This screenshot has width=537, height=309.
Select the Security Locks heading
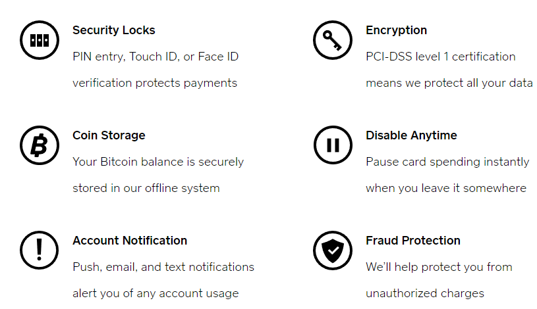[x=113, y=30]
